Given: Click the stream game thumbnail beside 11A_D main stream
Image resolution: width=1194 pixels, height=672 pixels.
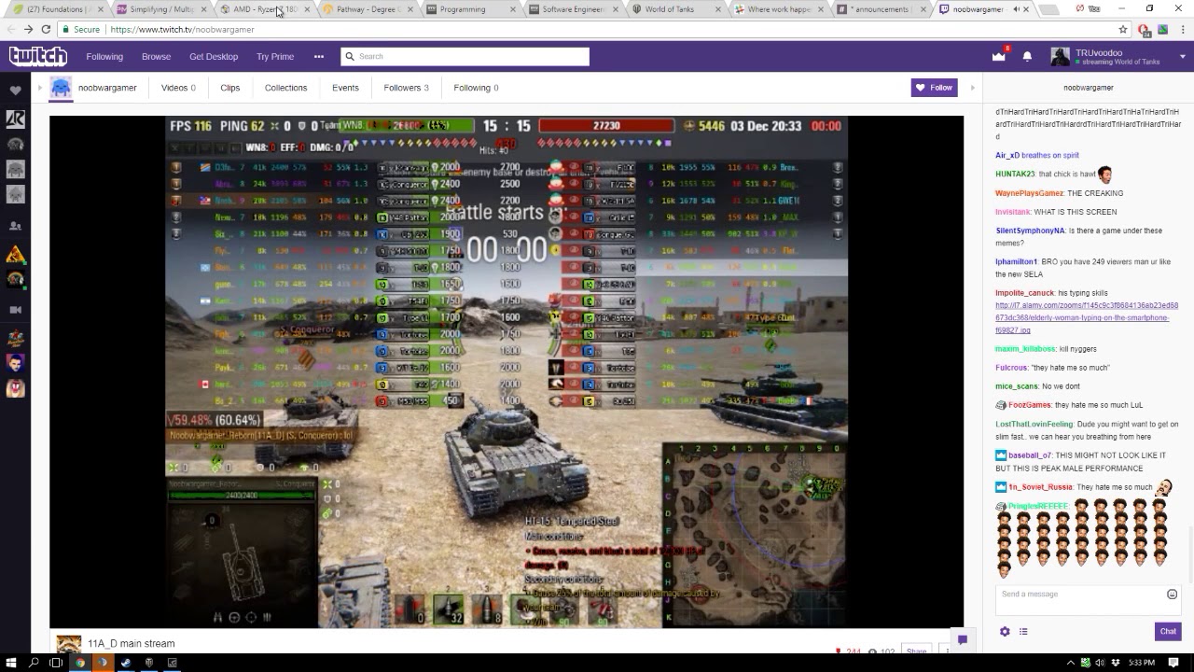Looking at the screenshot, I should pos(69,644).
